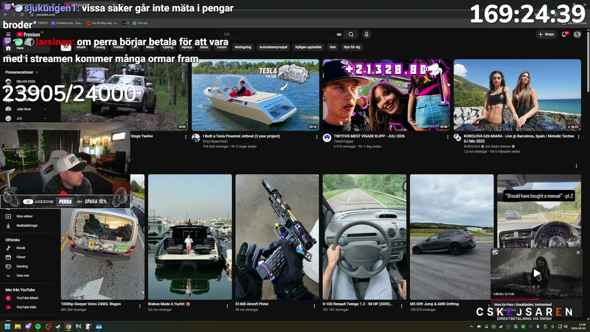The width and height of the screenshot is (590, 332).
Task: Open the $1400 Airsoft Pistol short
Action: 277,237
